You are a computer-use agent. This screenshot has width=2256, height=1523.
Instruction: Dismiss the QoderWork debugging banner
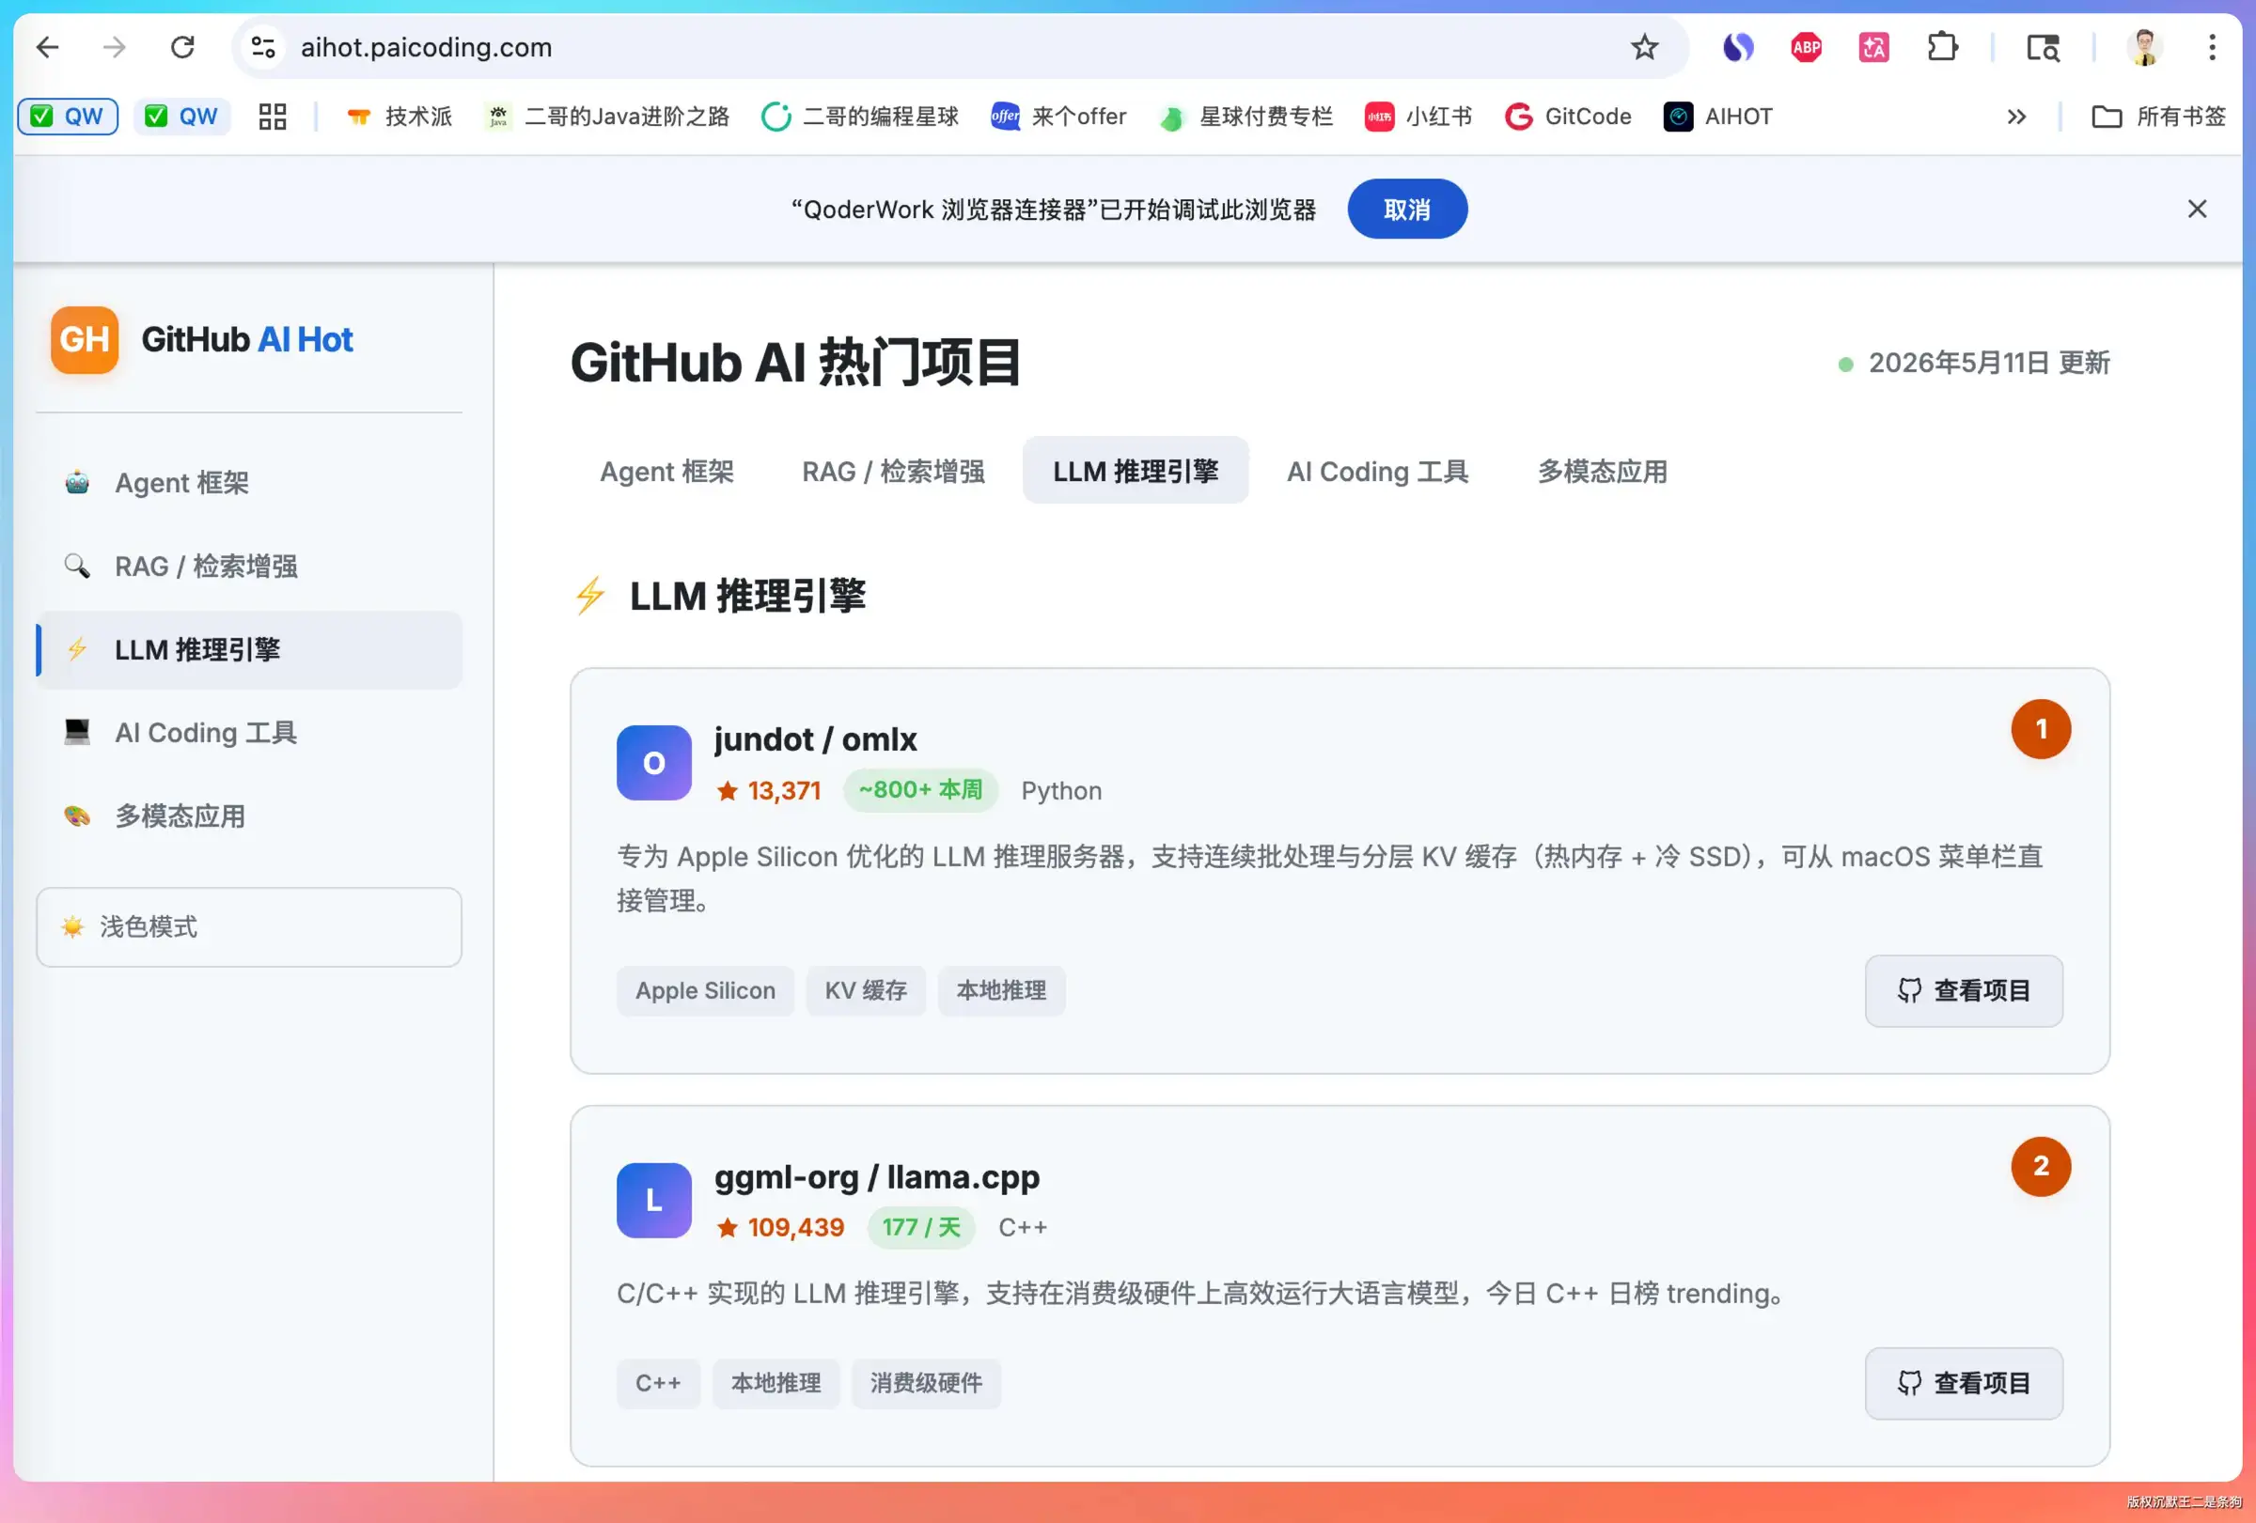coord(2197,210)
